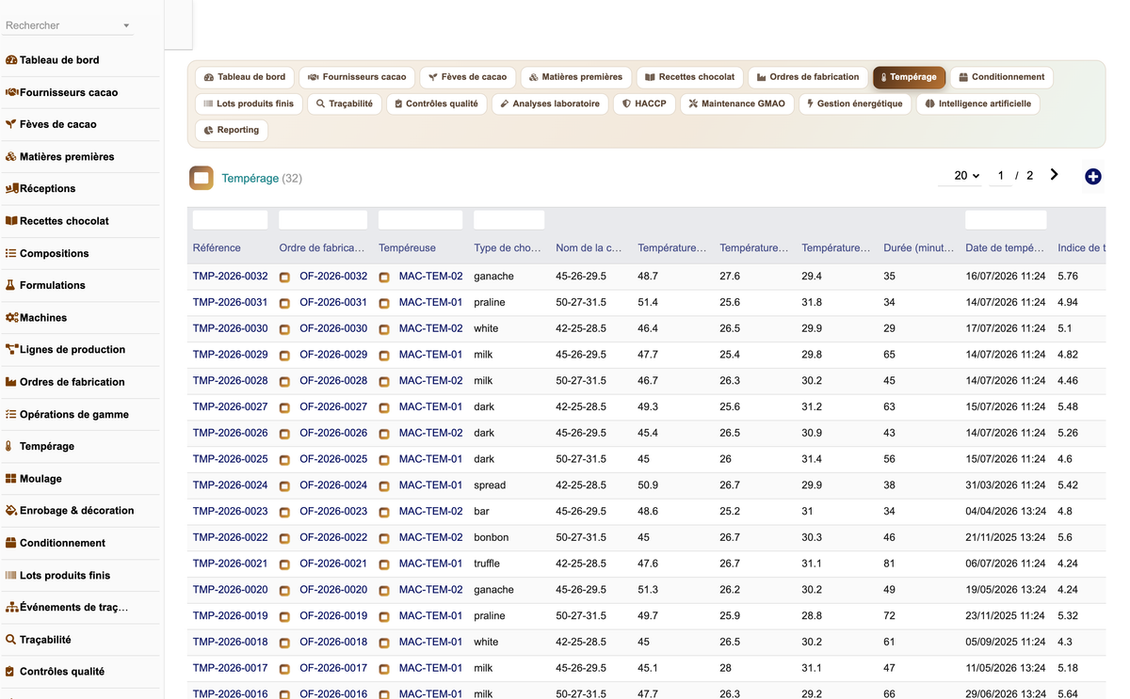Open Reporting tab

coord(232,130)
